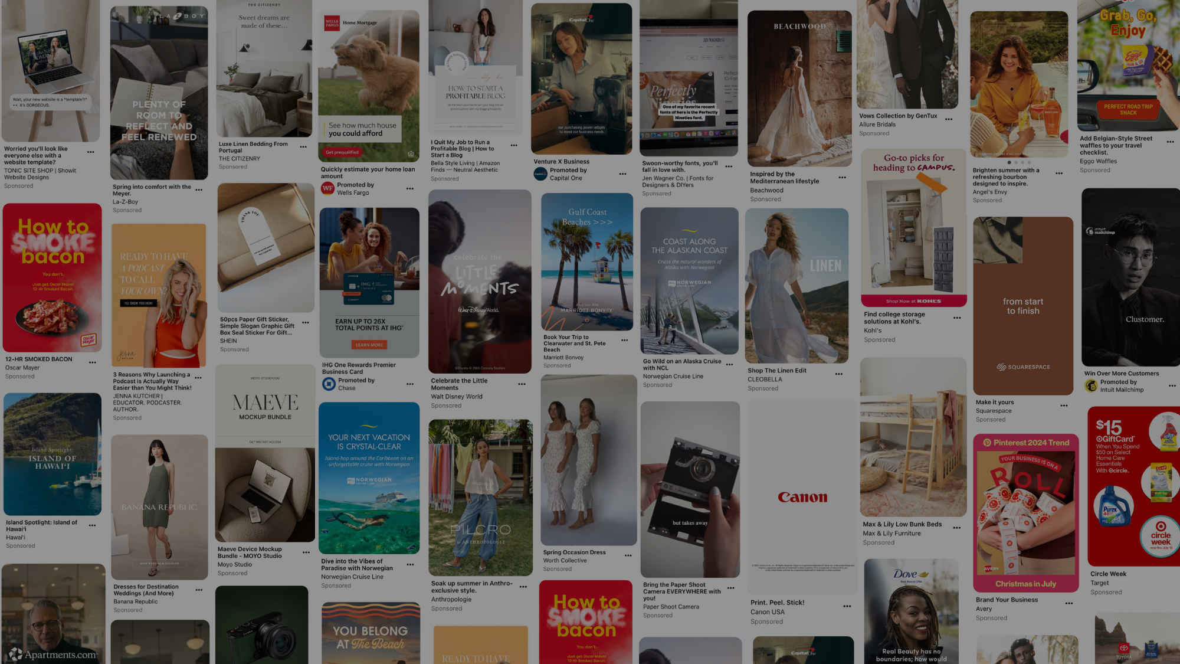Open more menu for Squarespace Make it yours

pyautogui.click(x=1064, y=405)
